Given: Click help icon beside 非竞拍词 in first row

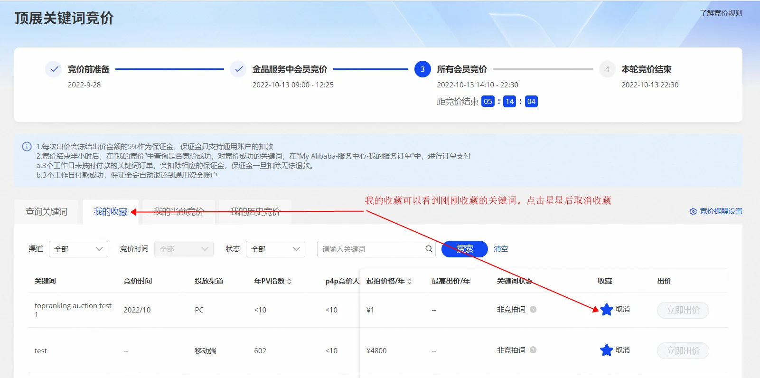Looking at the screenshot, I should click(533, 309).
